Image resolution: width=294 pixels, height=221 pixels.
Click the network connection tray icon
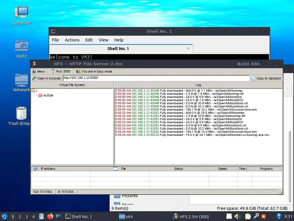click(x=256, y=216)
